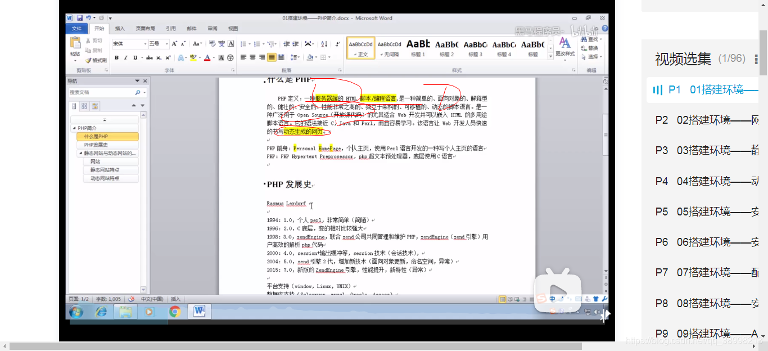The height and width of the screenshot is (351, 768).
Task: Click the text effects glowing A icon
Action: 181,57
